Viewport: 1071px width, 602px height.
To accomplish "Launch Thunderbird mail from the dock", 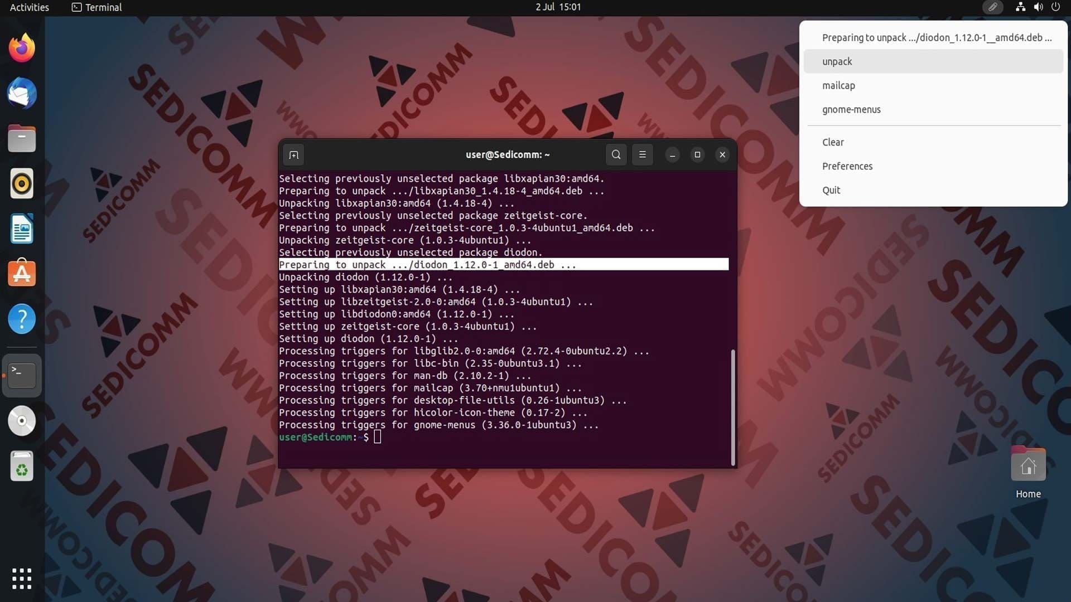I will click(x=22, y=93).
